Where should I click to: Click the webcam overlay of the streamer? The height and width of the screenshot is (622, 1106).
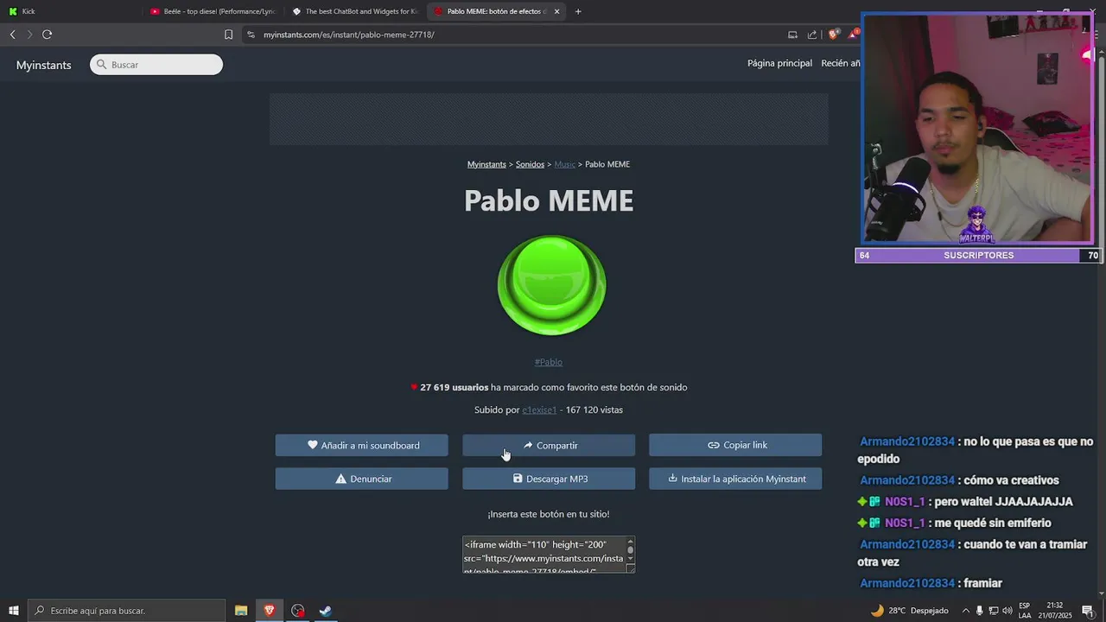pos(977,130)
